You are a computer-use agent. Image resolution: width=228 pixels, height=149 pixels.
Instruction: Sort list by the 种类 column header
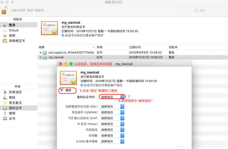pyautogui.click(x=112, y=47)
